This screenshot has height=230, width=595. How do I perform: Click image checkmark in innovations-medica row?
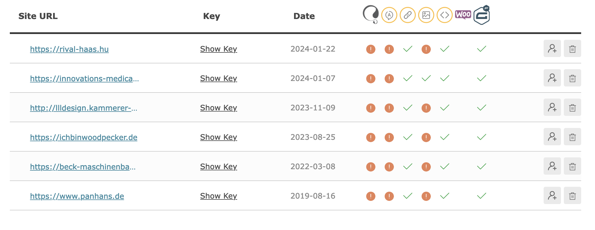click(x=426, y=78)
